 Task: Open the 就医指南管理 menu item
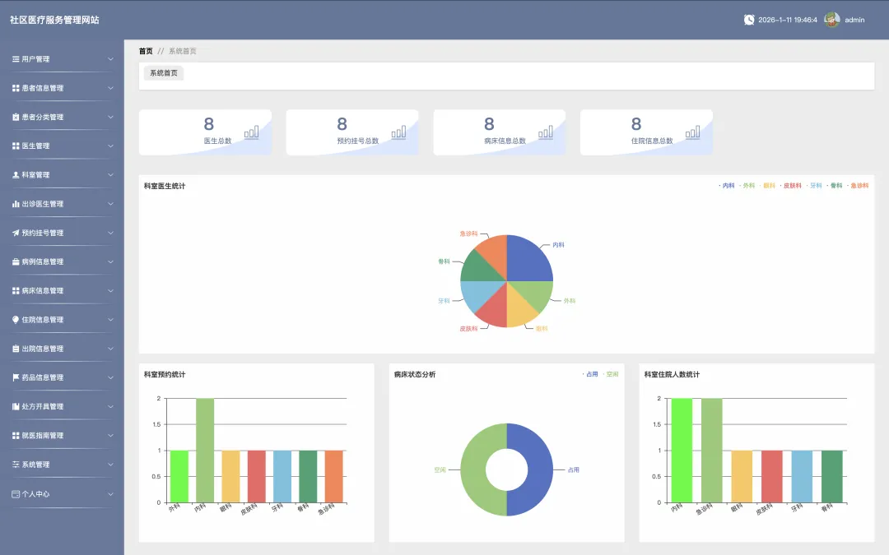[x=63, y=435]
